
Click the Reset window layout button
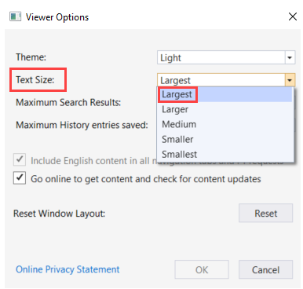tap(265, 213)
